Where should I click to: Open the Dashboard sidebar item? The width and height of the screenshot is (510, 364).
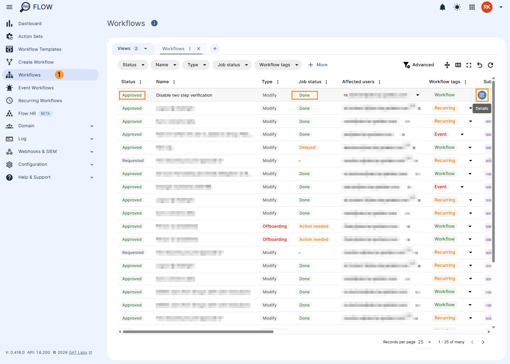(30, 23)
